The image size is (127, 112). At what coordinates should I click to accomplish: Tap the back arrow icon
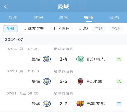pos(6,7)
